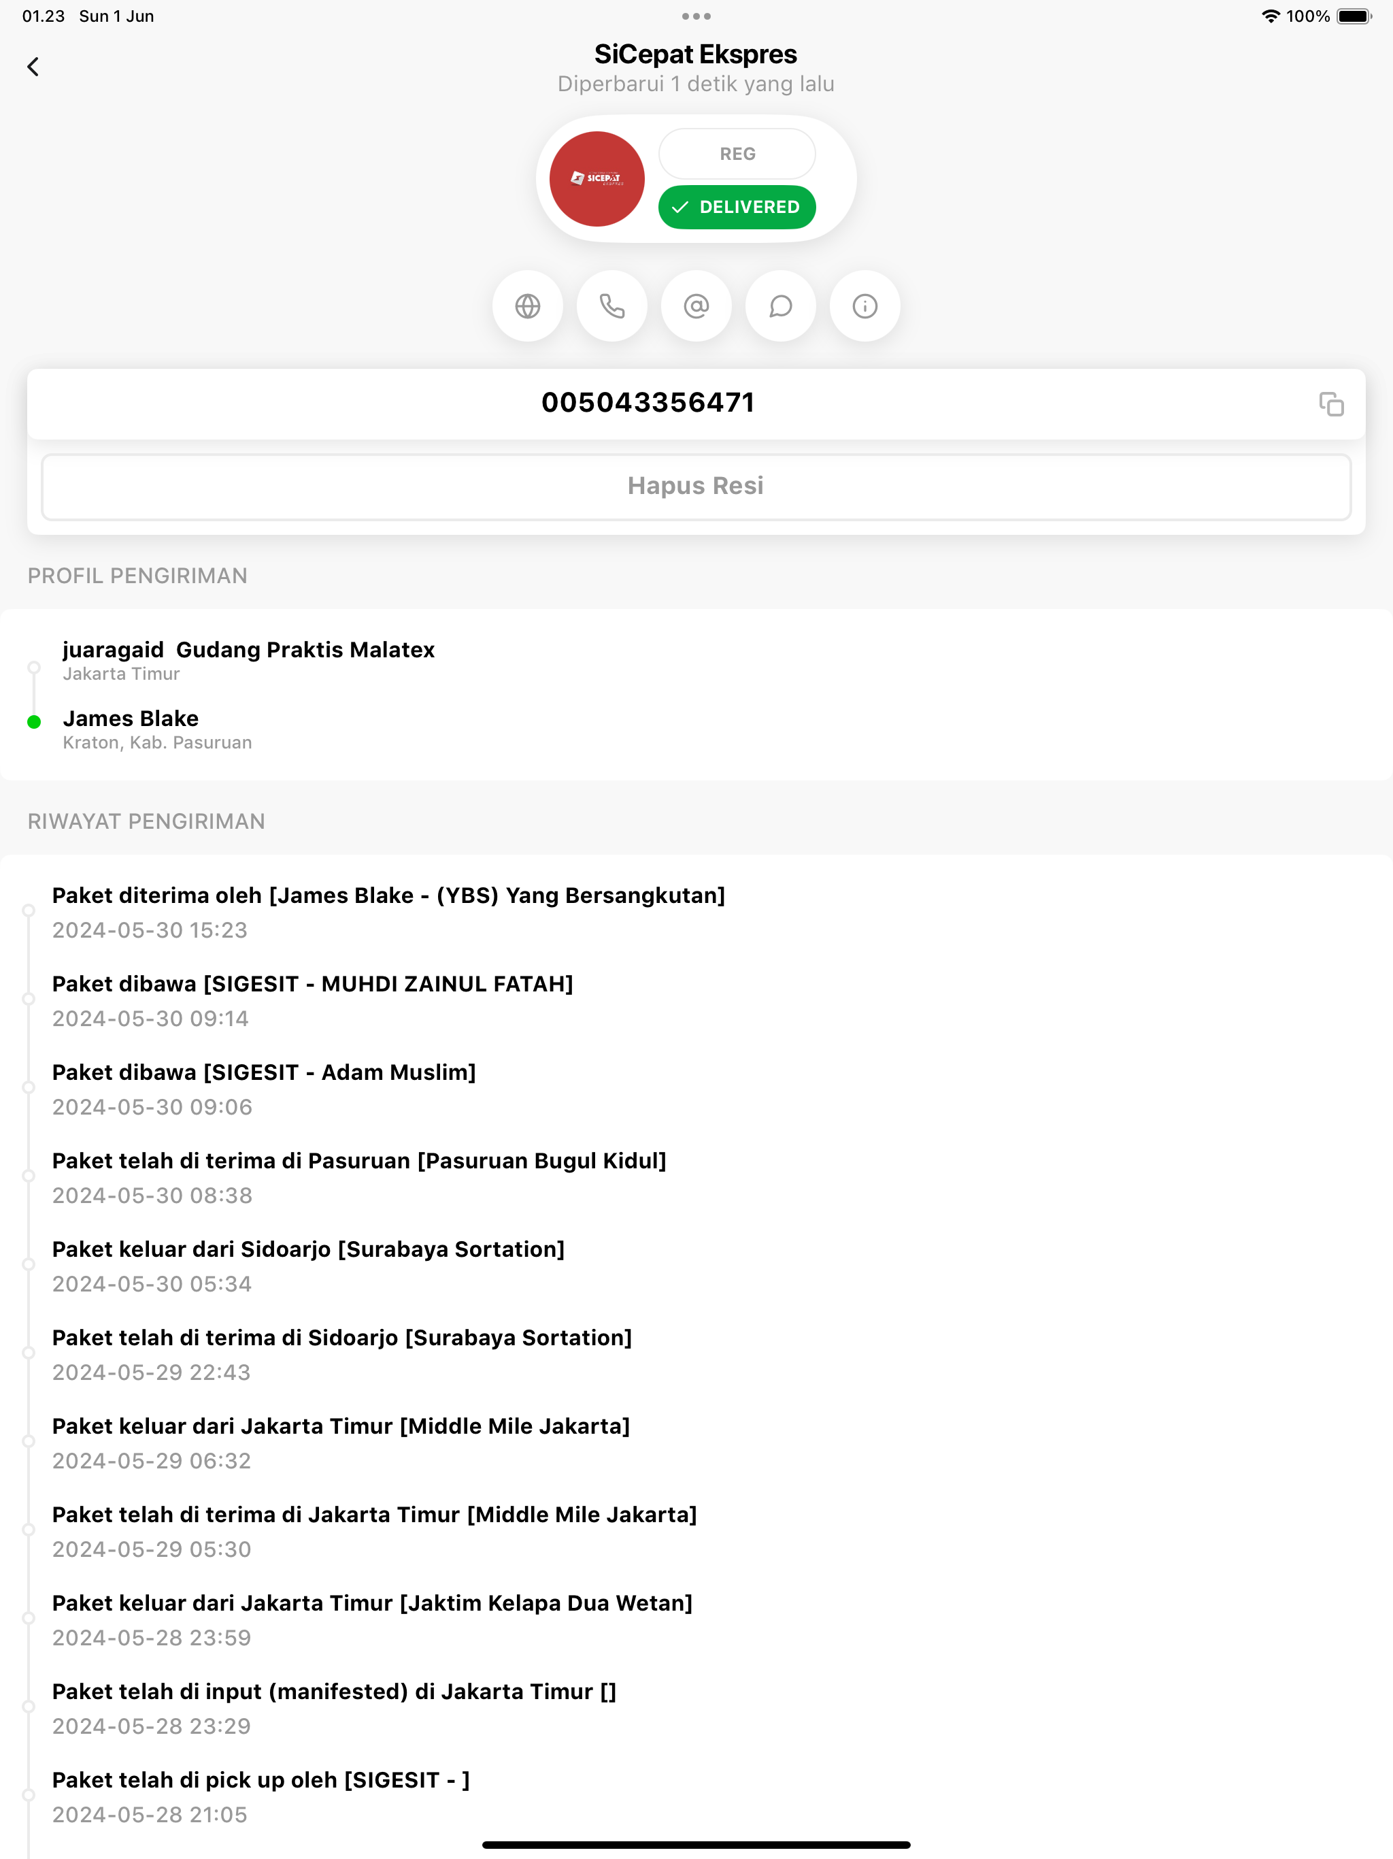The image size is (1393, 1859).
Task: Tap the date Sun 1 Jun
Action: point(117,16)
